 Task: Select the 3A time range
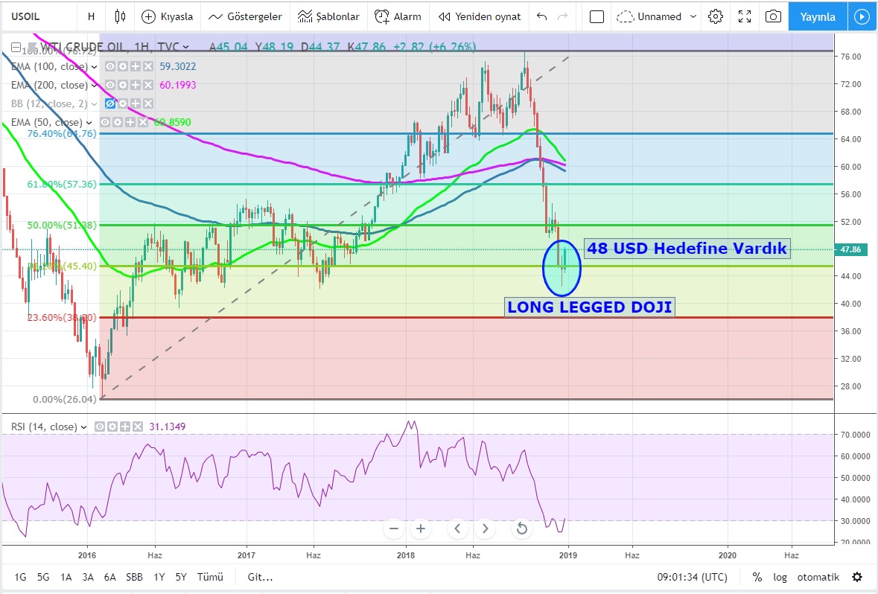pos(88,577)
